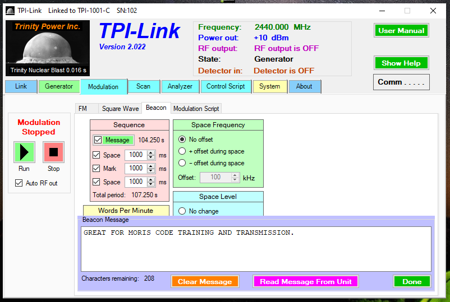Increase last Space duration with up arrow

[x=151, y=180]
